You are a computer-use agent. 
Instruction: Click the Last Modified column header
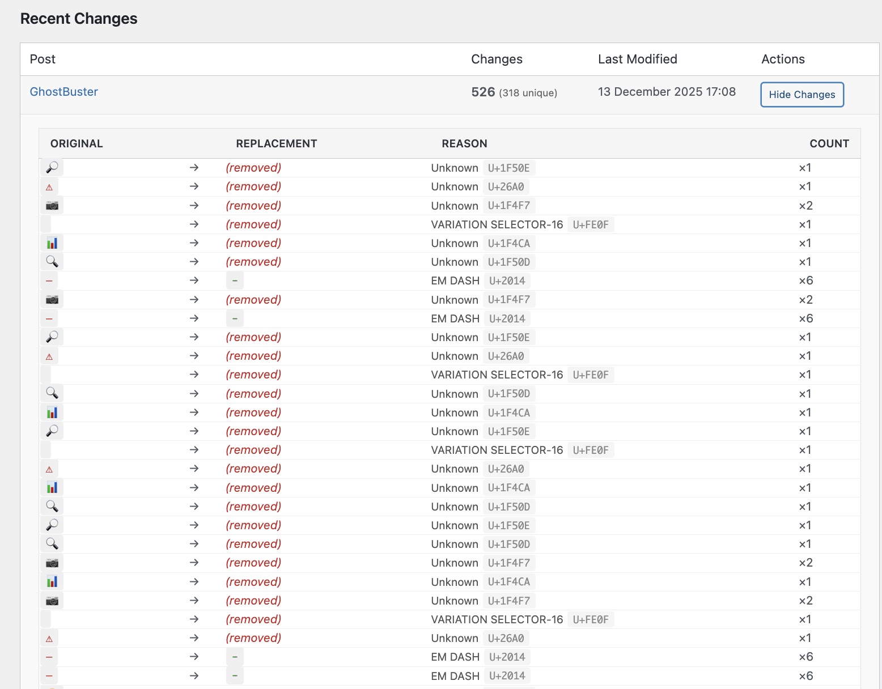(x=637, y=59)
